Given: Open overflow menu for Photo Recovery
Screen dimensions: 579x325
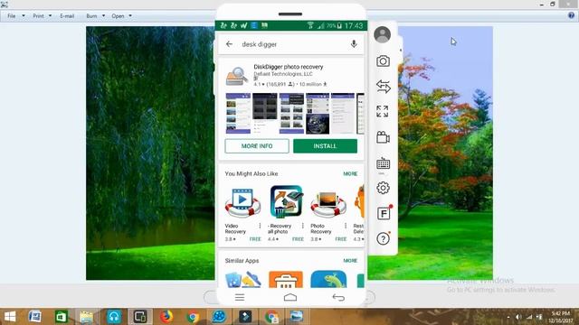Looking at the screenshot, I should pyautogui.click(x=346, y=226).
